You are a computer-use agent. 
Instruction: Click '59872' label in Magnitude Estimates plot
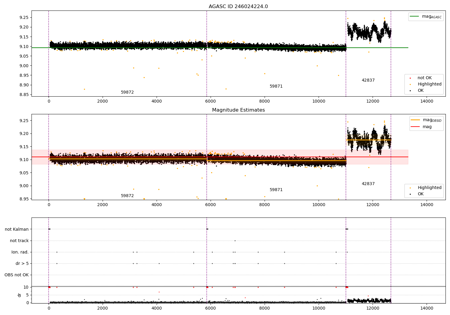(127, 196)
